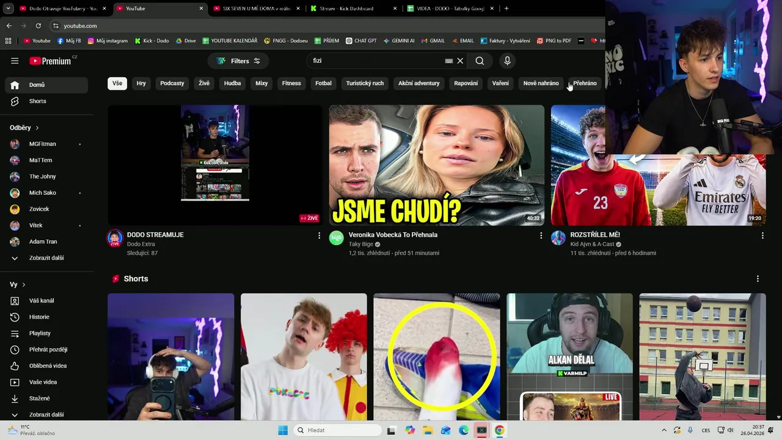Open Chrome from the taskbar
Screen dimensions: 782x440
(x=500, y=430)
